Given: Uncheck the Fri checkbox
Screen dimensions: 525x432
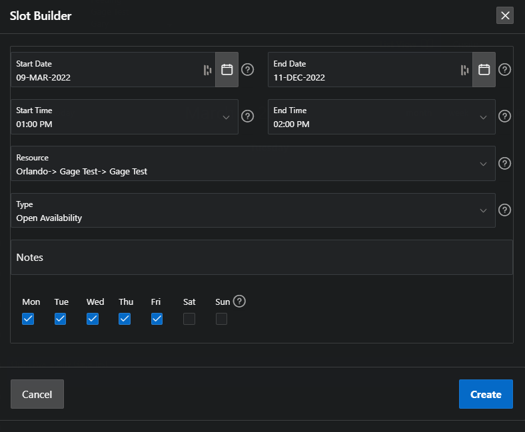Looking at the screenshot, I should coord(157,319).
